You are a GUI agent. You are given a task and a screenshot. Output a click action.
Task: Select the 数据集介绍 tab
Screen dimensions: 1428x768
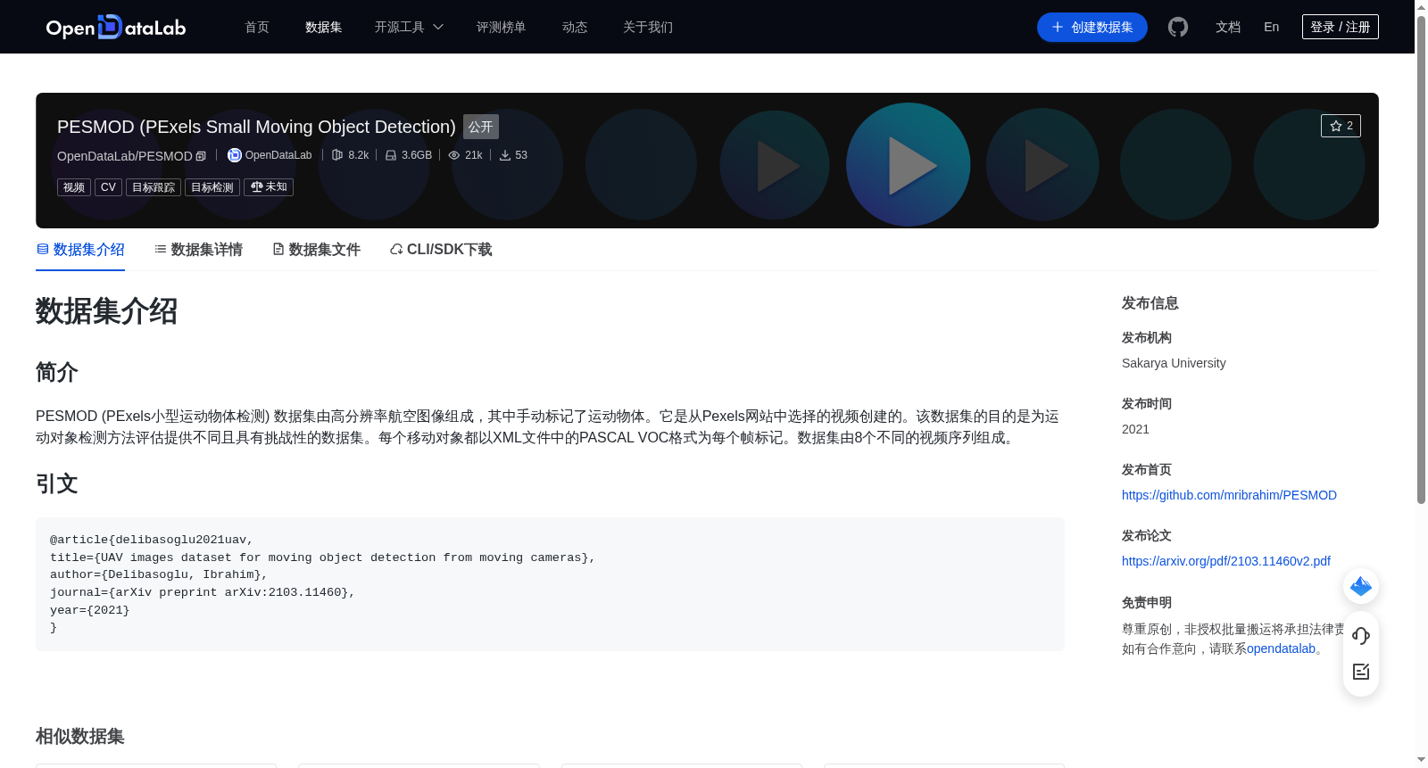coord(80,250)
